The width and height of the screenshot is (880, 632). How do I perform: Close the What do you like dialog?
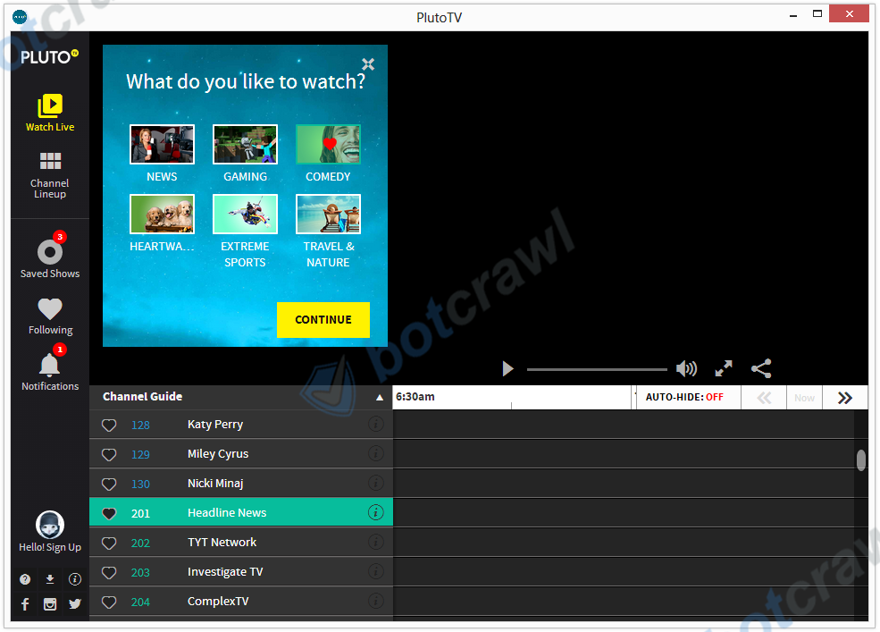(x=368, y=64)
